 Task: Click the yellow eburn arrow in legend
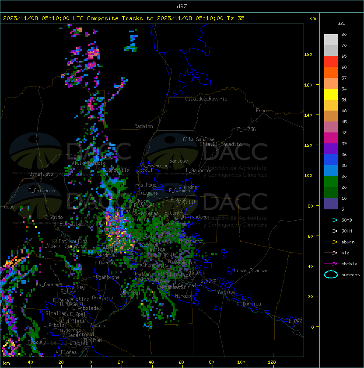(x=331, y=242)
